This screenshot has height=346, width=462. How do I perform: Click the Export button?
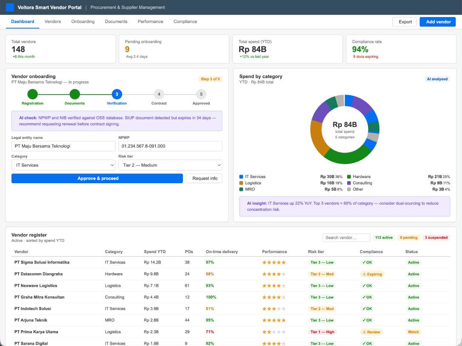point(405,22)
